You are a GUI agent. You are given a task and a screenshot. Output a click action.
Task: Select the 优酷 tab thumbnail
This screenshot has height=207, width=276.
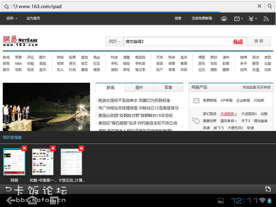point(43,162)
